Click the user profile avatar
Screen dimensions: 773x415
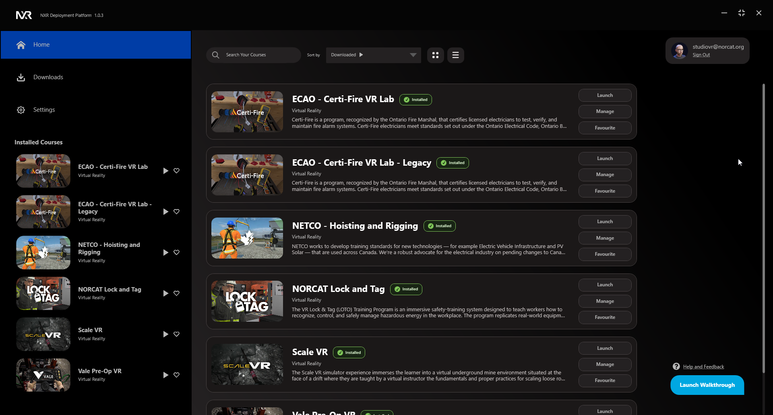click(680, 51)
